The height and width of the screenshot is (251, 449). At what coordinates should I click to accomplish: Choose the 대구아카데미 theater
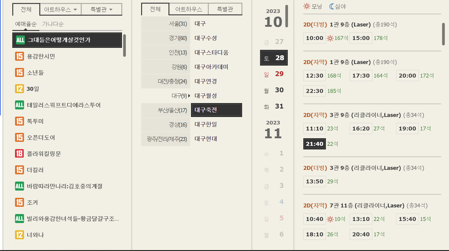[211, 67]
